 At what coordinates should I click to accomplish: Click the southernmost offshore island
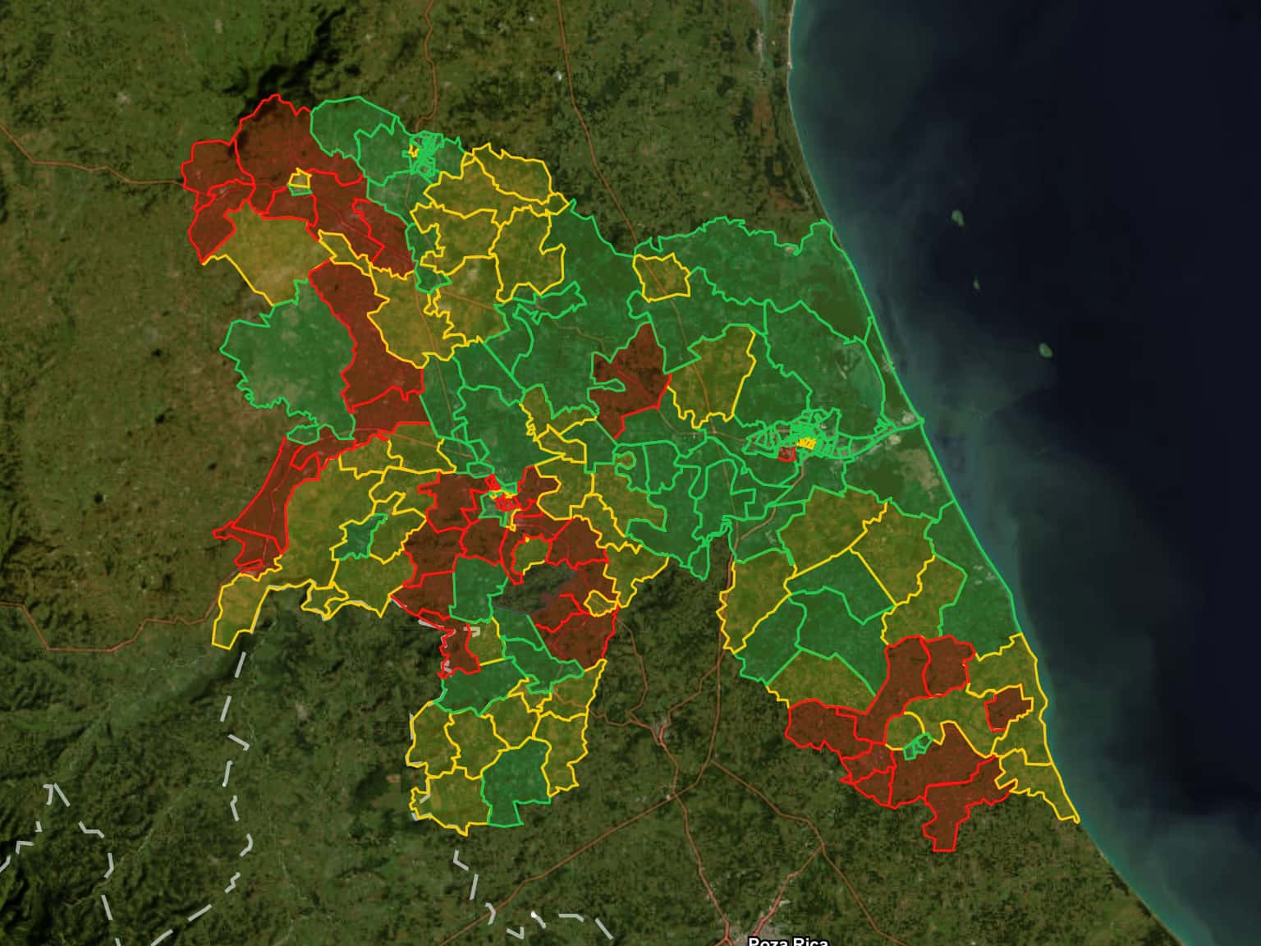[x=1045, y=350]
